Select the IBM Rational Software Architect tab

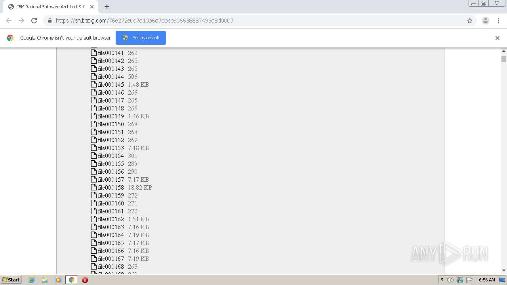click(x=50, y=7)
